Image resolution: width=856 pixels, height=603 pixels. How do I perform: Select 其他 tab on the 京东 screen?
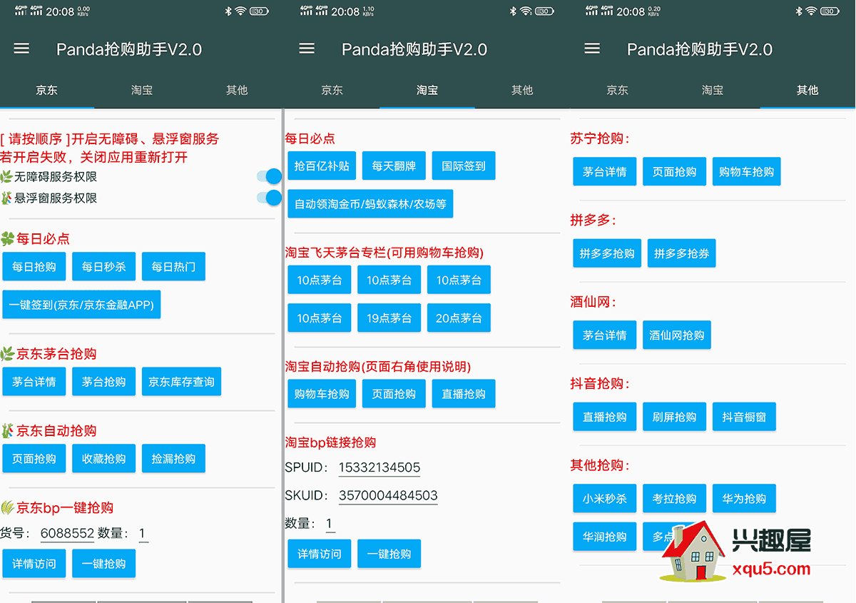[x=237, y=90]
